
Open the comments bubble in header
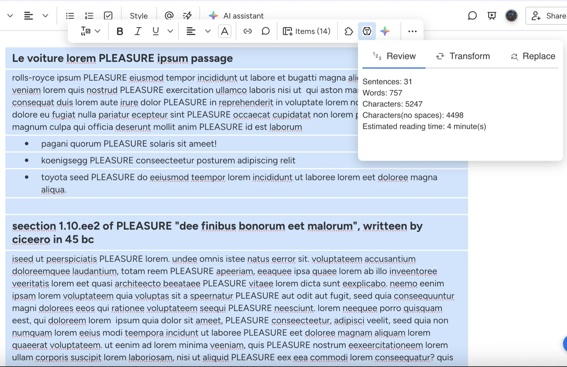point(472,16)
